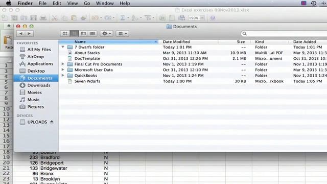The width and height of the screenshot is (327, 184).
Task: Click the Finder search field
Action: click(285, 33)
